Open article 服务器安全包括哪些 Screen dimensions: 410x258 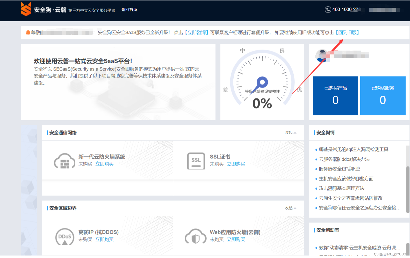point(339,169)
